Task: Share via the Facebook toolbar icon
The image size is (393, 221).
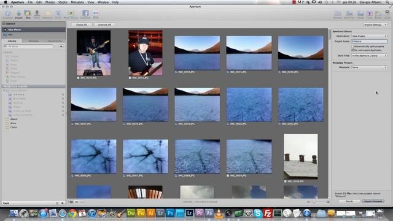Action: click(85, 14)
